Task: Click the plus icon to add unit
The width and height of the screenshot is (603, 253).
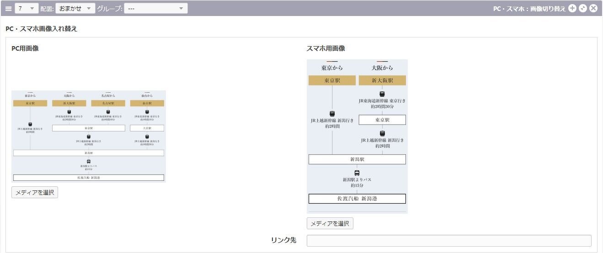Action: click(x=572, y=8)
